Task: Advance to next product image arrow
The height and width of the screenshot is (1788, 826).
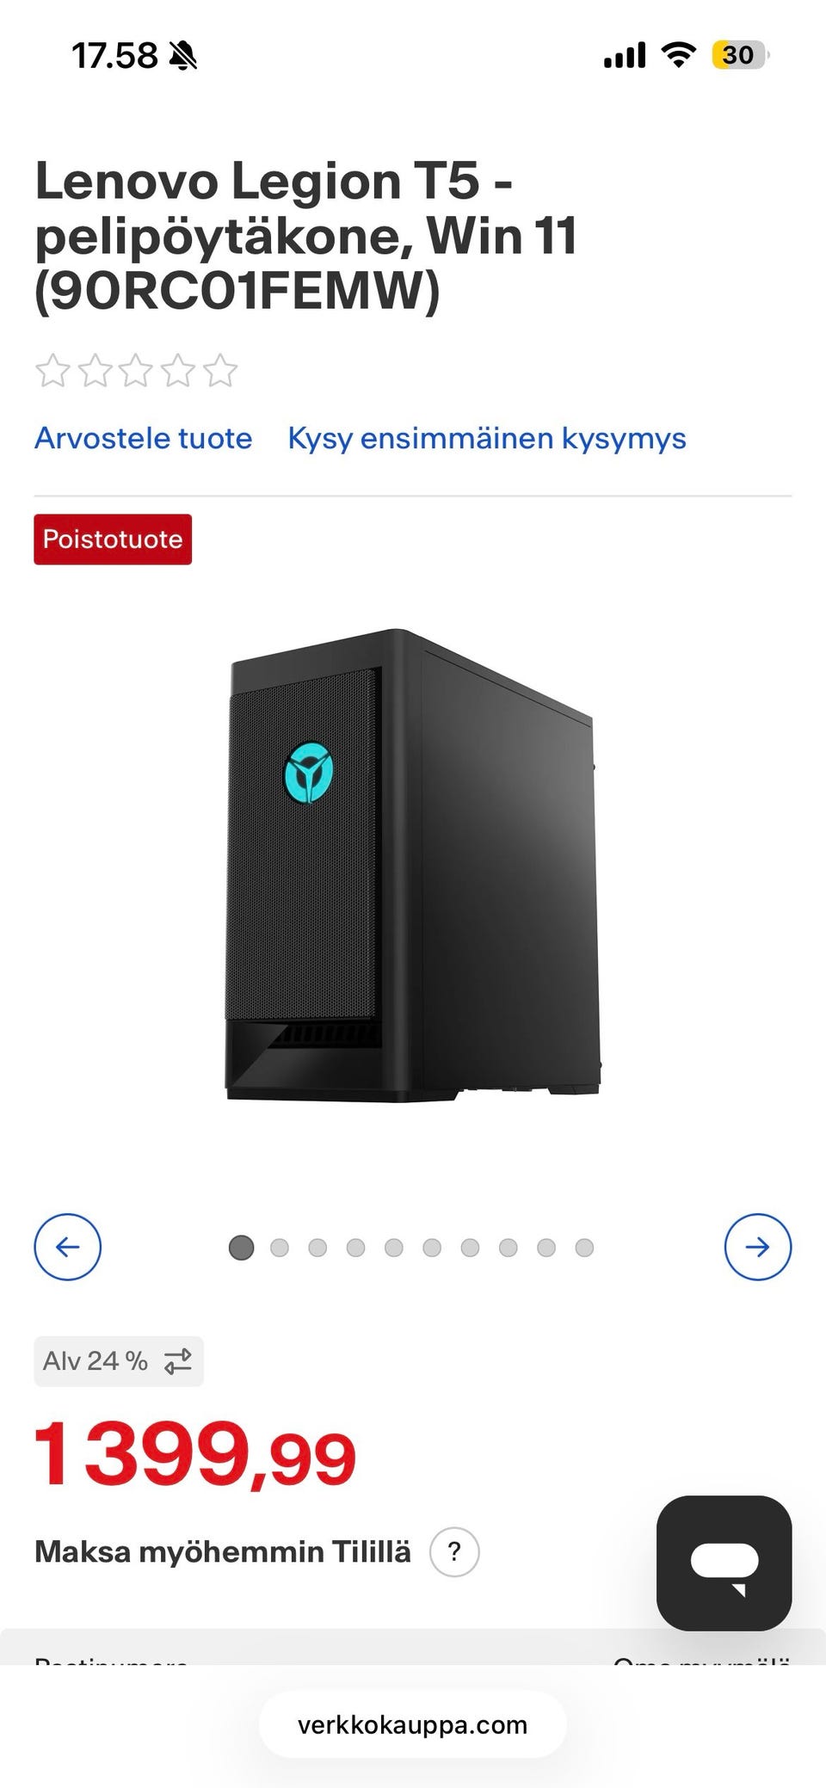Action: [x=758, y=1247]
